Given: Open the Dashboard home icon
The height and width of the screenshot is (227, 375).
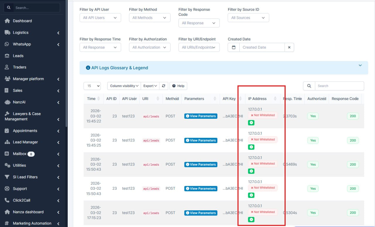Looking at the screenshot, I should tap(7, 21).
